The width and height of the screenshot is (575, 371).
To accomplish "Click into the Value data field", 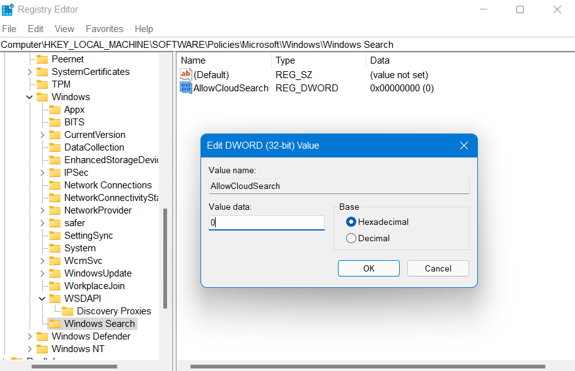I will point(266,222).
